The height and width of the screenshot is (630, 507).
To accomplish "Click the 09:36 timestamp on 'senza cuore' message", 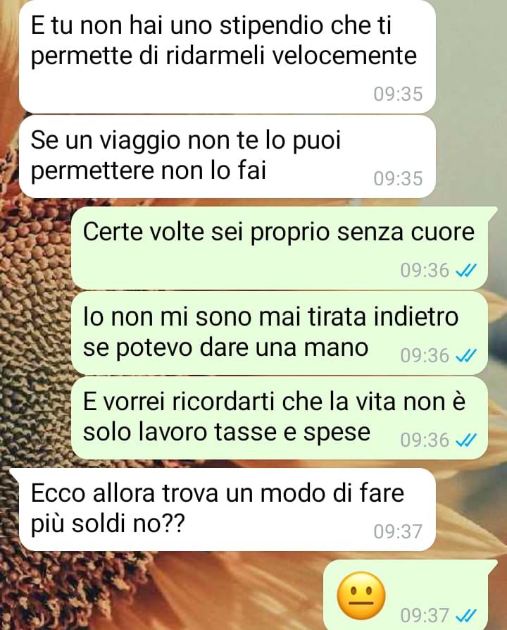I will click(x=425, y=271).
